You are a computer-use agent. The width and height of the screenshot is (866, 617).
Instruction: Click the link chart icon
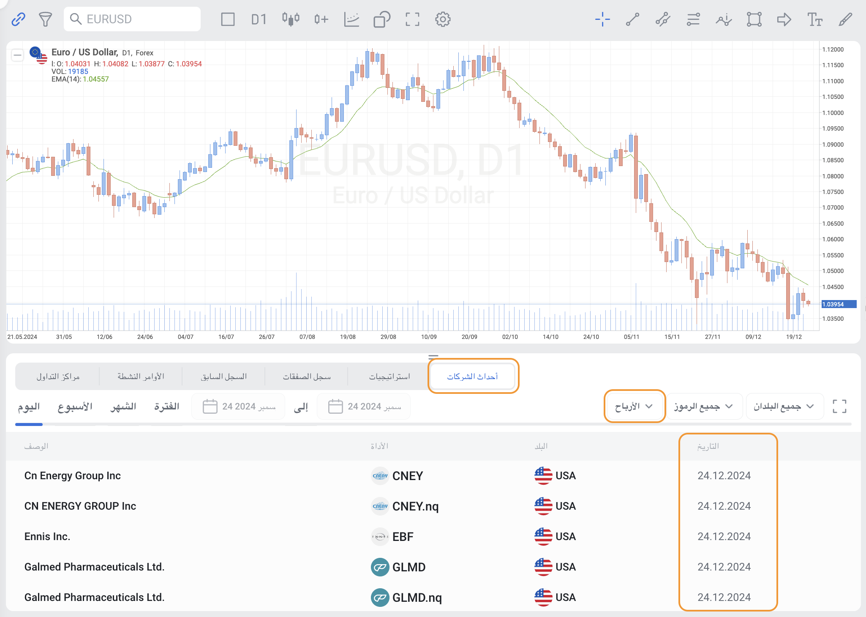pos(18,19)
